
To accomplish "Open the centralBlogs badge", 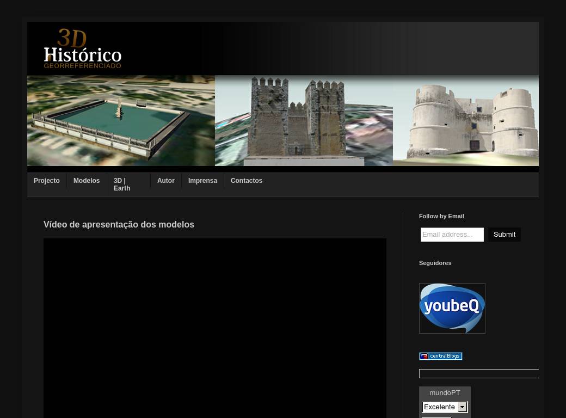I will point(440,356).
